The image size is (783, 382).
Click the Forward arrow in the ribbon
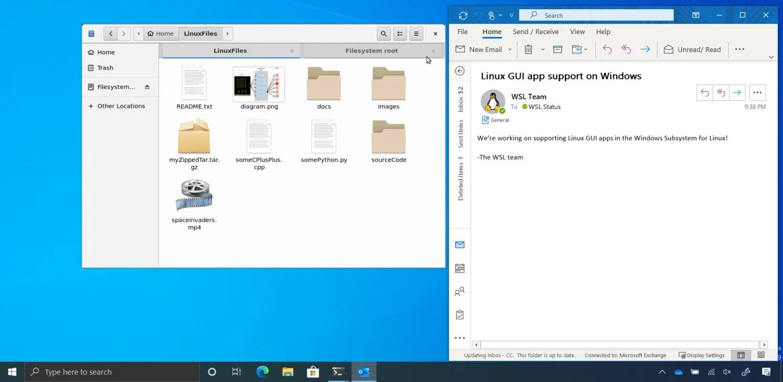(x=645, y=49)
